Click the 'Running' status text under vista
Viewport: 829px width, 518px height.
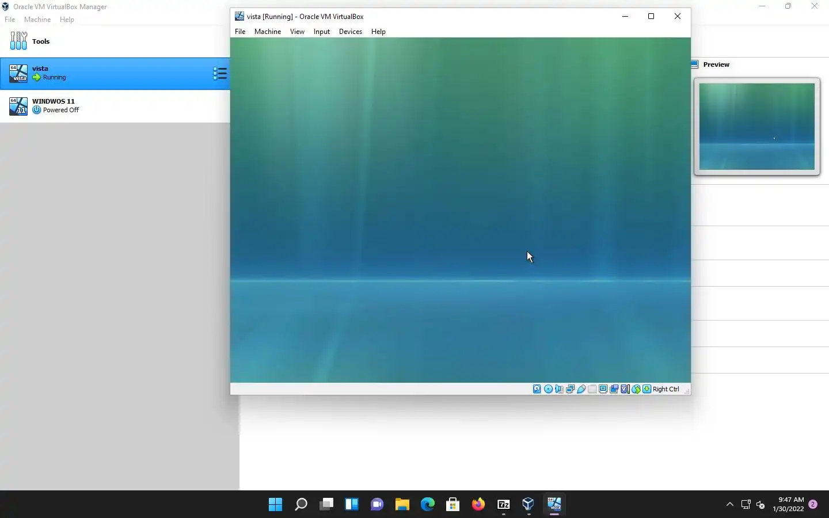55,77
